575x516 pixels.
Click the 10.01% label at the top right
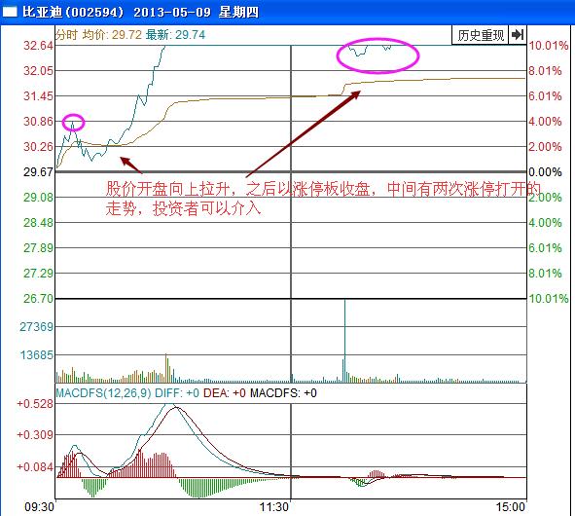coord(548,46)
